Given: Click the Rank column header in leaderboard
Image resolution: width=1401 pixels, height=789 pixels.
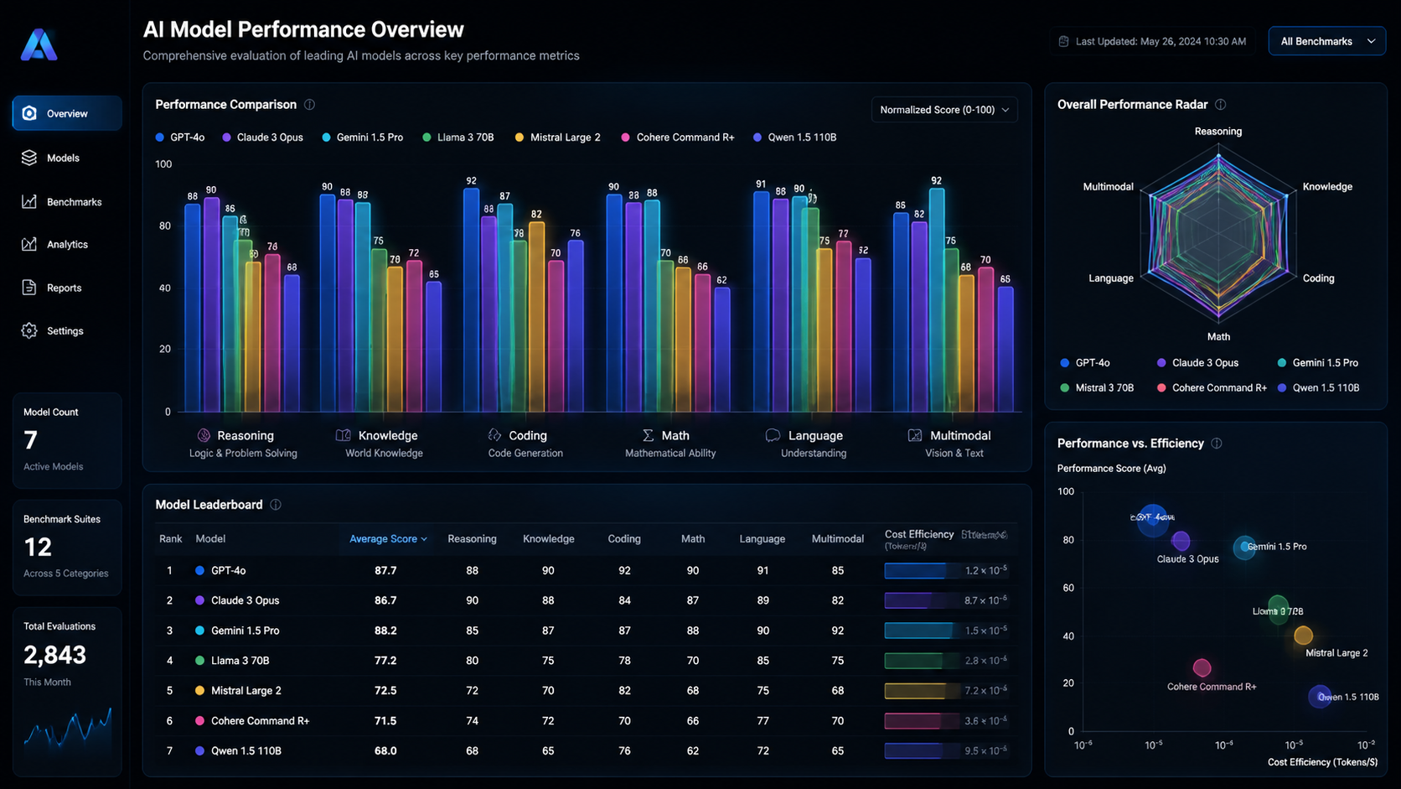Looking at the screenshot, I should pyautogui.click(x=171, y=538).
